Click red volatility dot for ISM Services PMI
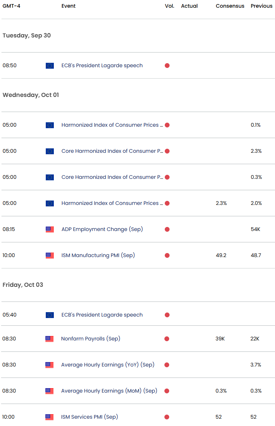Image resolution: width=275 pixels, height=426 pixels. point(167,417)
